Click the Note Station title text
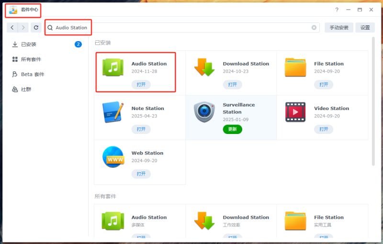Screen dimensions: 383x244 click(148, 108)
